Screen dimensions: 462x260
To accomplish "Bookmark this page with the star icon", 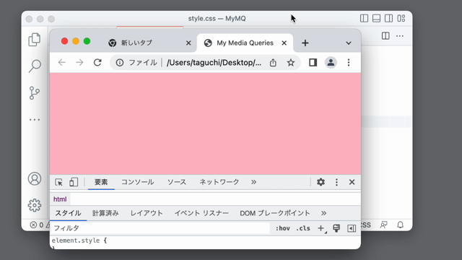I will point(291,63).
